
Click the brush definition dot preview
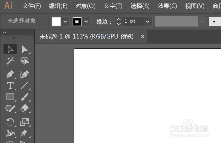[x=215, y=21]
